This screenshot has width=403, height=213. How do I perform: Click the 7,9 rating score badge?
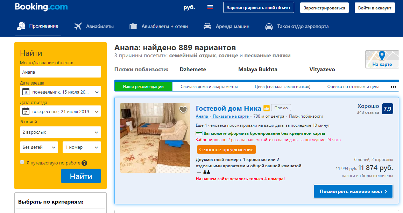pyautogui.click(x=387, y=109)
